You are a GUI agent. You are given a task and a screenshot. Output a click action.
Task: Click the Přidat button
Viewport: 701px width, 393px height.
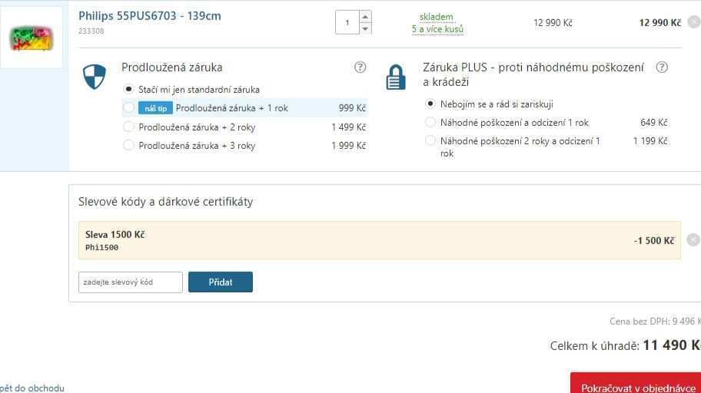tap(221, 282)
